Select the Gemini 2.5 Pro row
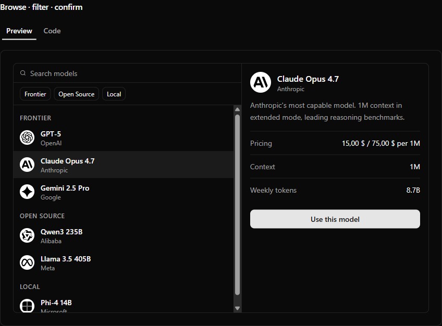Viewport: 442px width, 326px height. click(124, 192)
